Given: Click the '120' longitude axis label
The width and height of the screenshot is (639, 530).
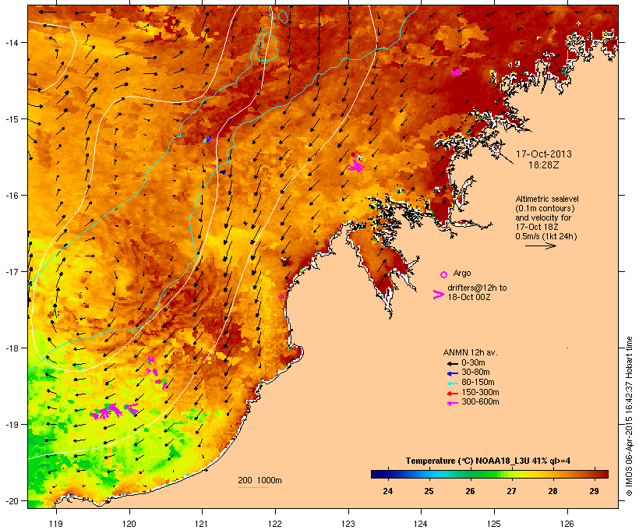Looking at the screenshot, I should coord(129,524).
